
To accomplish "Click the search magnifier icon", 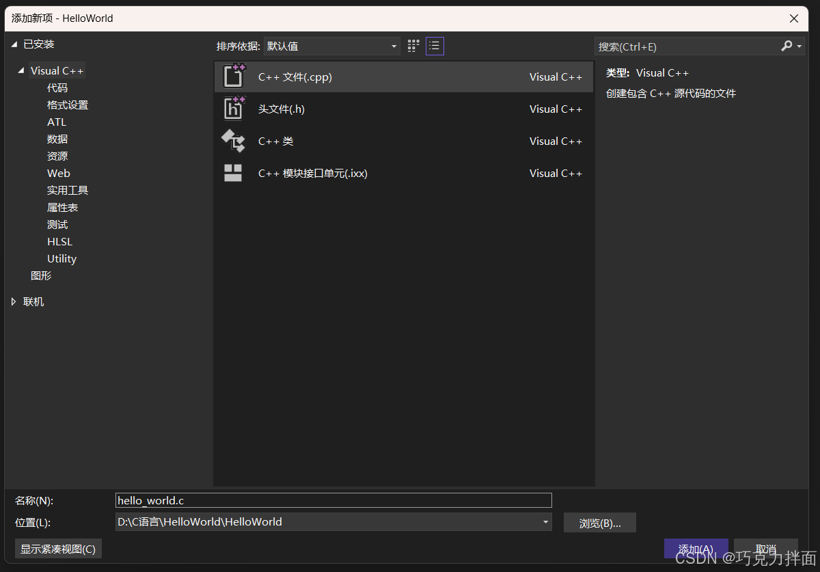I will 787,46.
